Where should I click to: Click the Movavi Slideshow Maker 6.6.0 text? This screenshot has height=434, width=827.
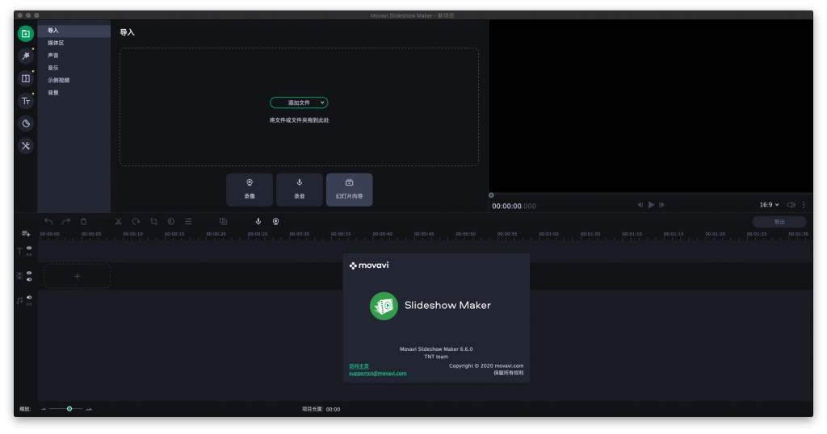tap(436, 349)
